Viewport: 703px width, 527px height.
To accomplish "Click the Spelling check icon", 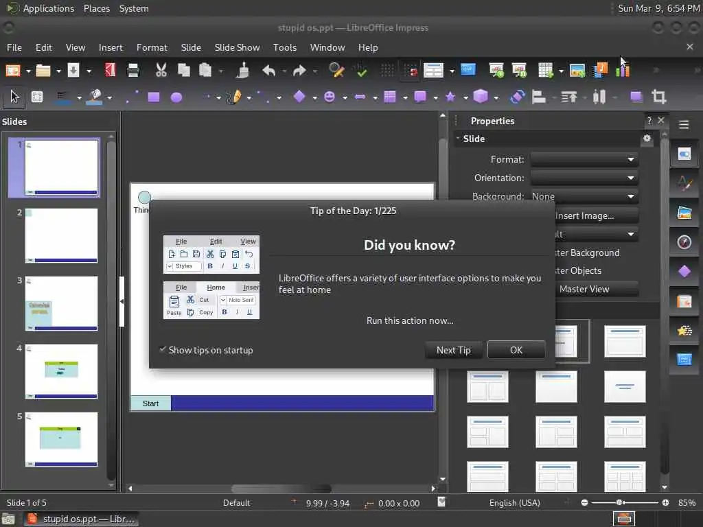I will pyautogui.click(x=361, y=70).
